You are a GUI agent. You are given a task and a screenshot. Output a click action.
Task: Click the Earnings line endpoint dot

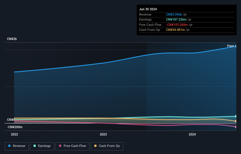pyautogui.click(x=236, y=116)
